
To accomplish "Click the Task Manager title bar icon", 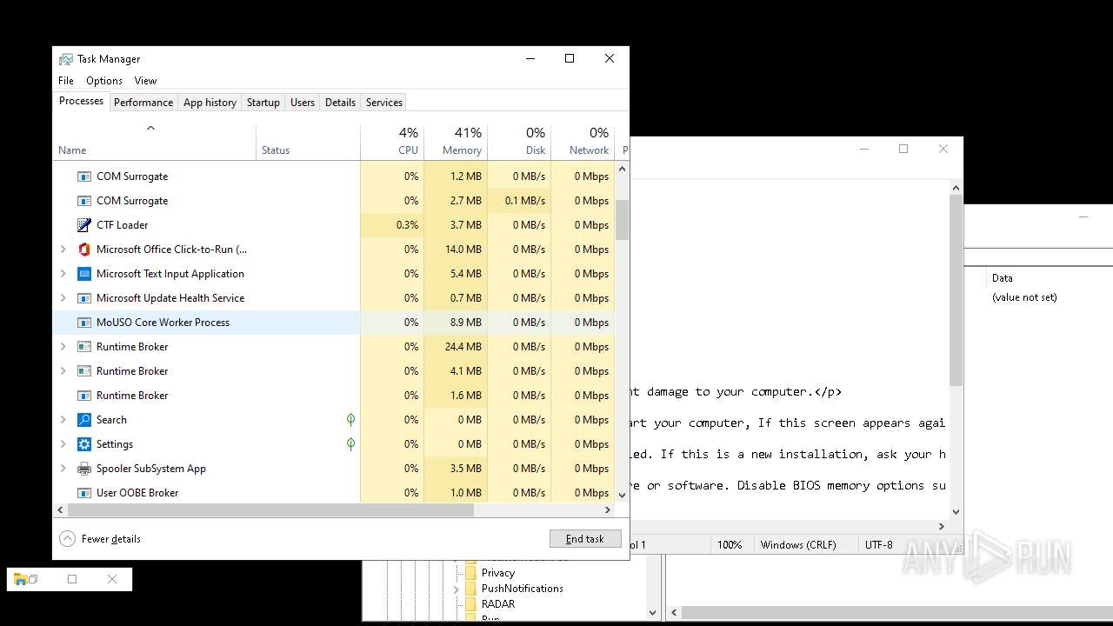I will (x=66, y=59).
